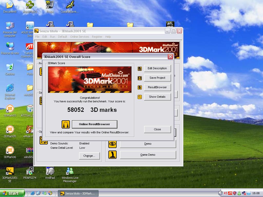Open the Edit menu in 3DMark2001 SE

pos(45,37)
